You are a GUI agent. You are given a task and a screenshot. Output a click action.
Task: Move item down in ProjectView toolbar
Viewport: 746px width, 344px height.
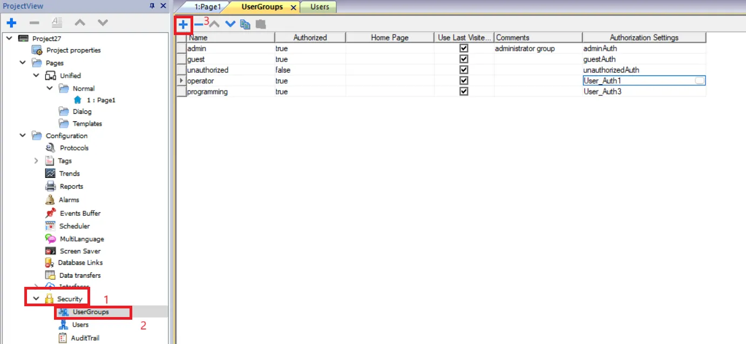[x=103, y=23]
